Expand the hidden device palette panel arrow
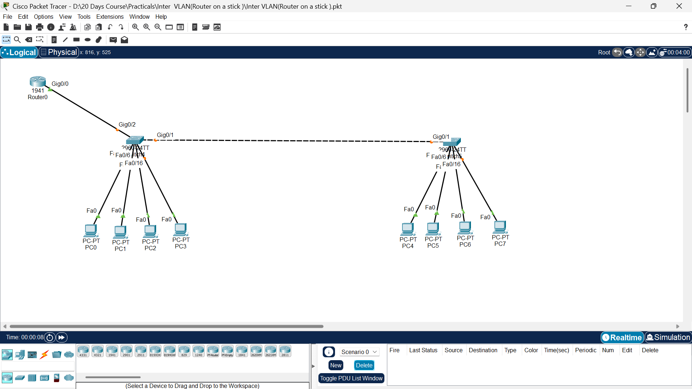 click(x=313, y=366)
